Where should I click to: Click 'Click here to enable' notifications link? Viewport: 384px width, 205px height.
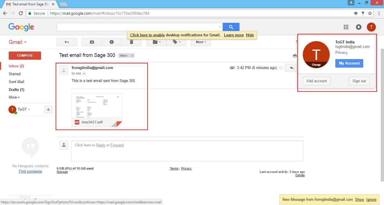147,35
